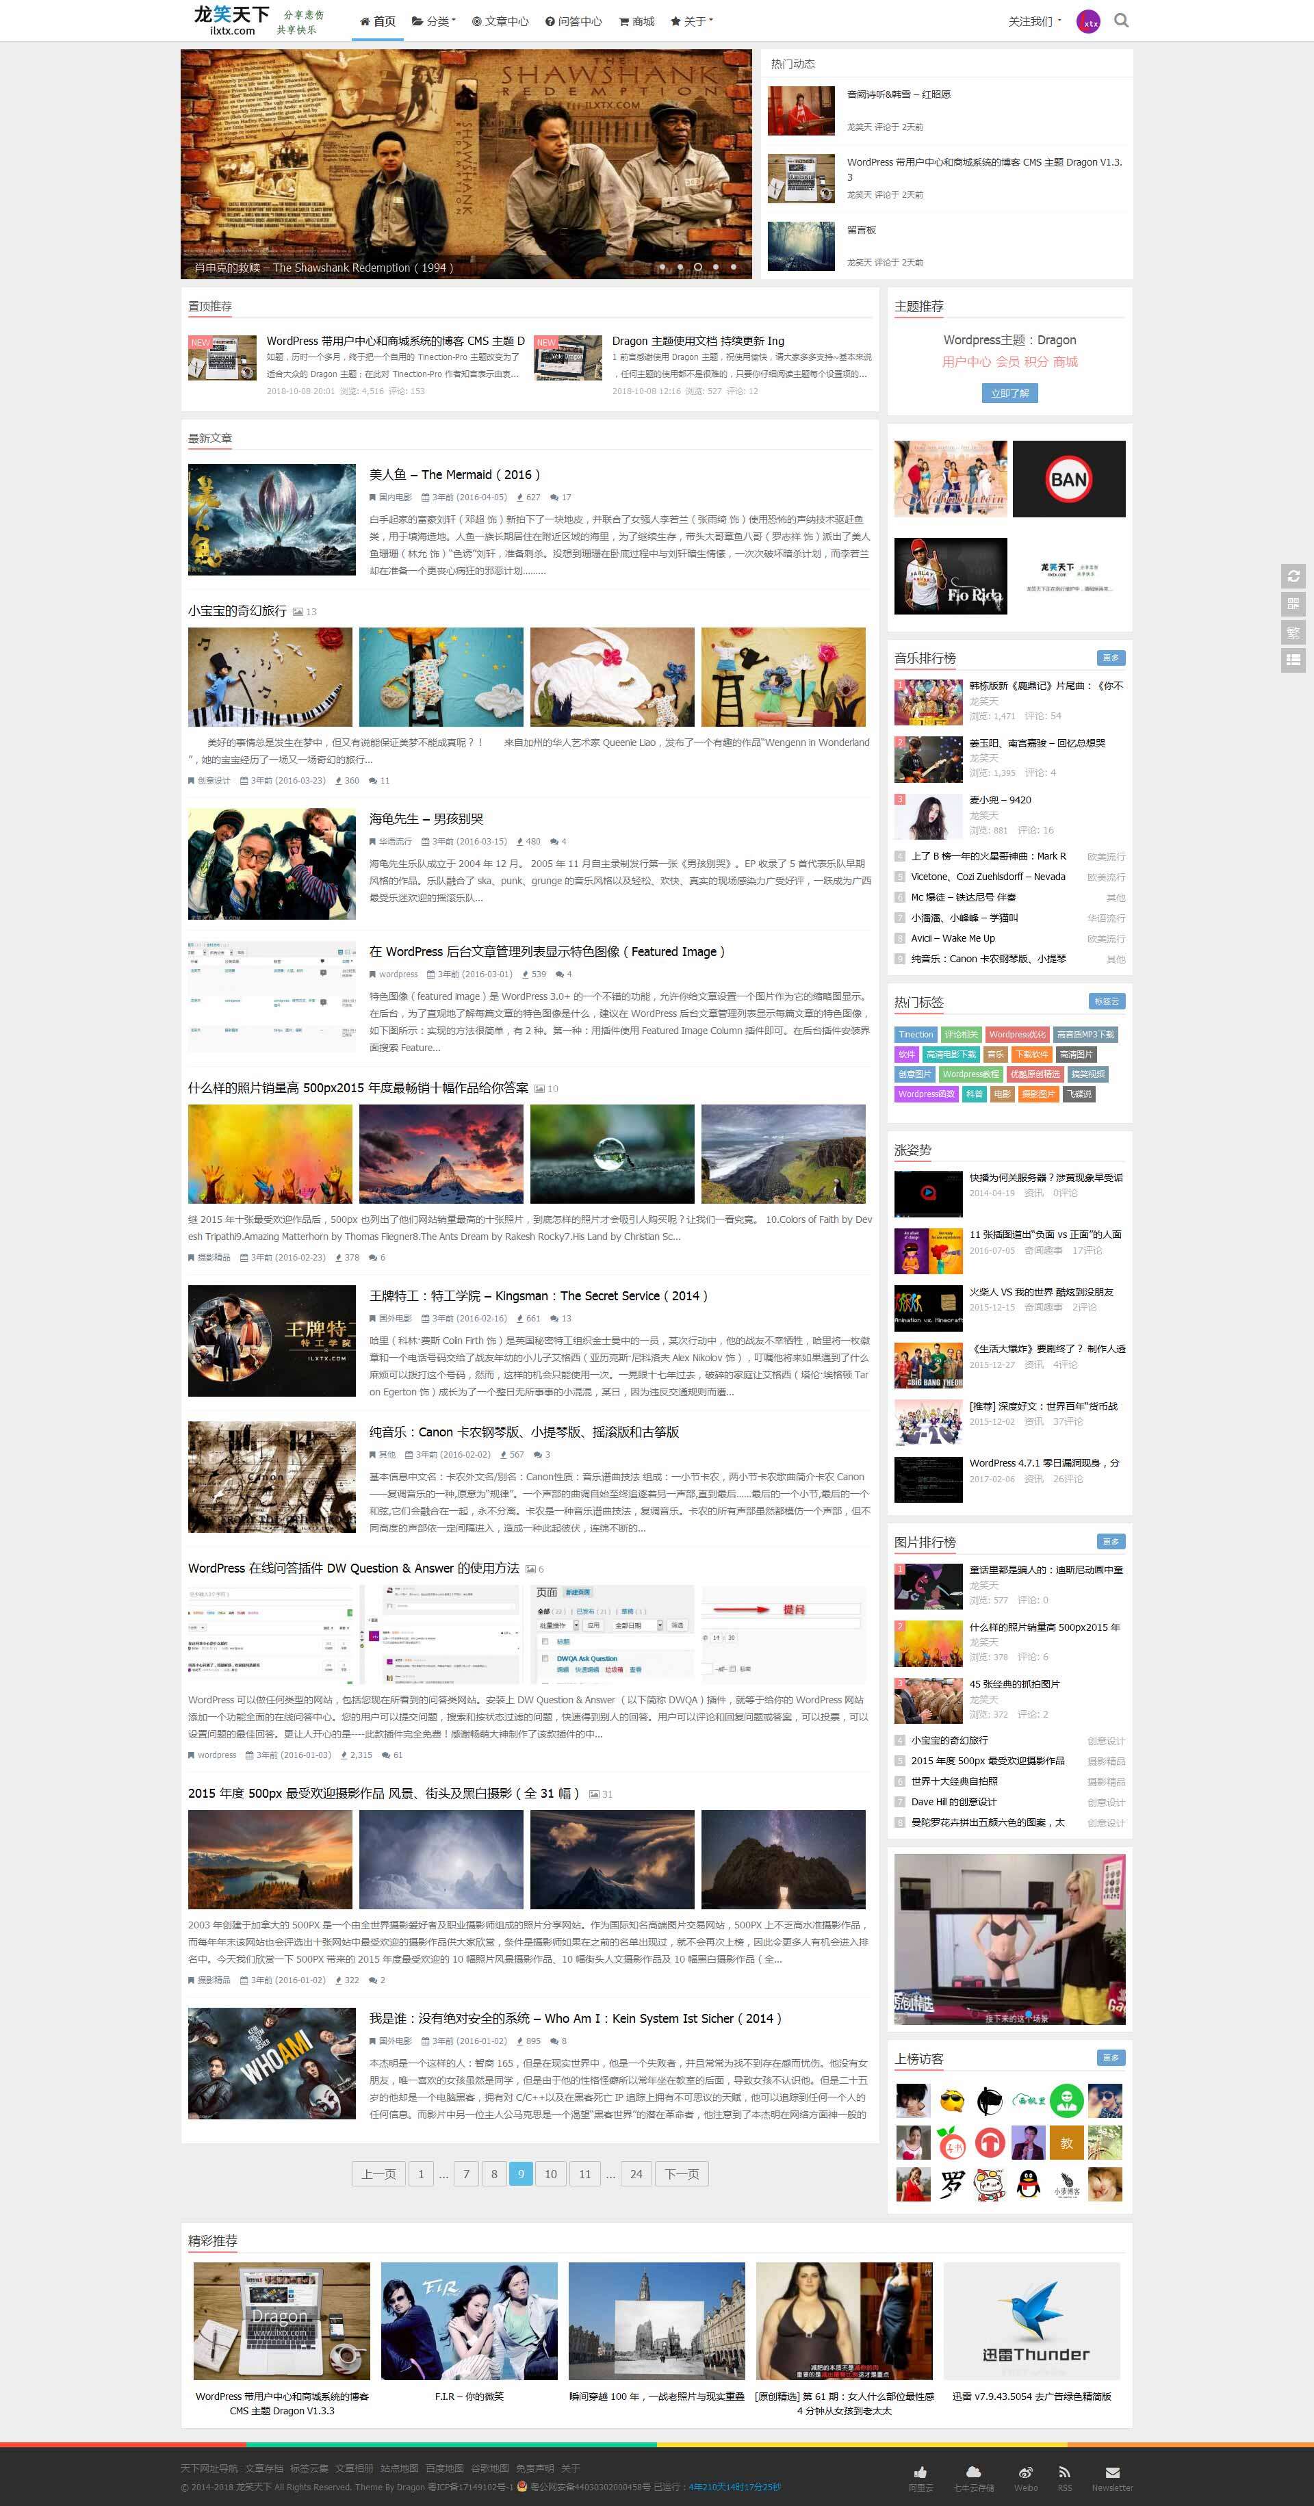Select the Wordpress优化 tag
This screenshot has width=1314, height=2506.
point(1018,1034)
